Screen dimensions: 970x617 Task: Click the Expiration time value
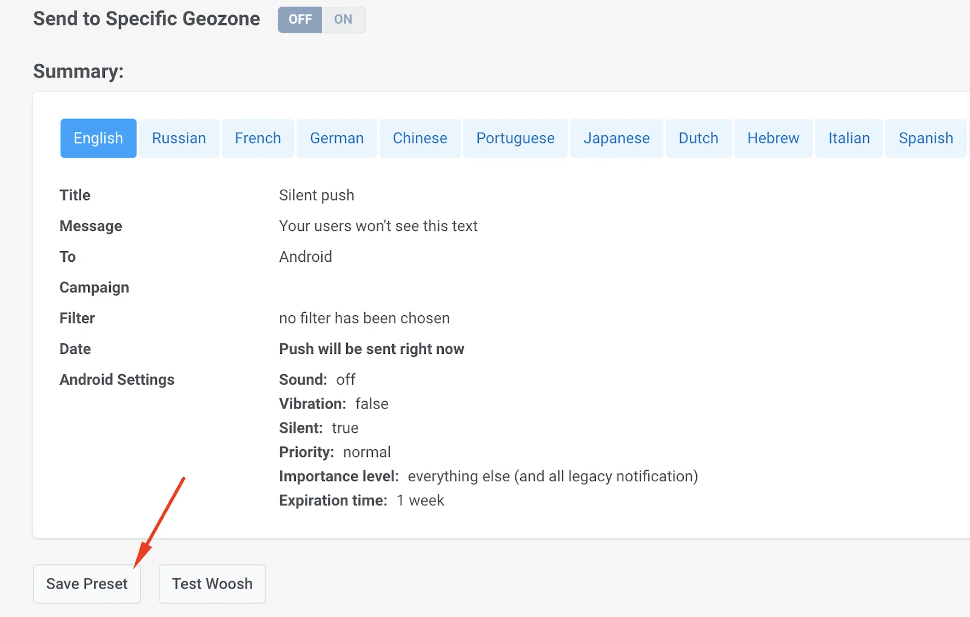[420, 500]
